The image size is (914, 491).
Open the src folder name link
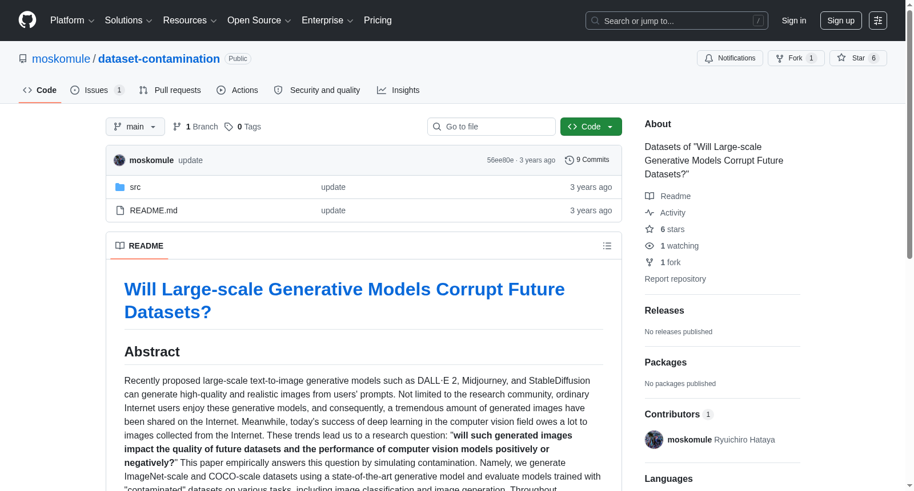tap(135, 187)
